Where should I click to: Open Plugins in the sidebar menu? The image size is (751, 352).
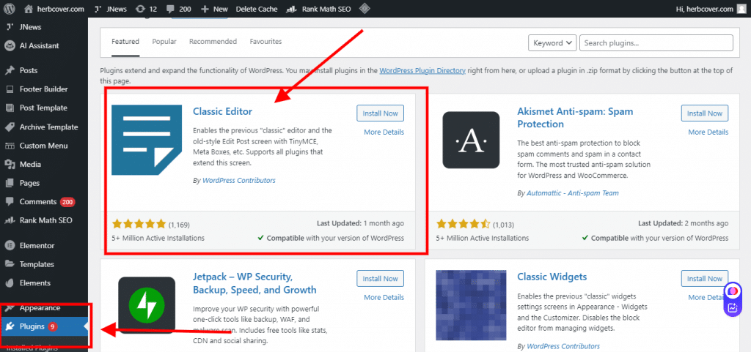click(x=32, y=326)
